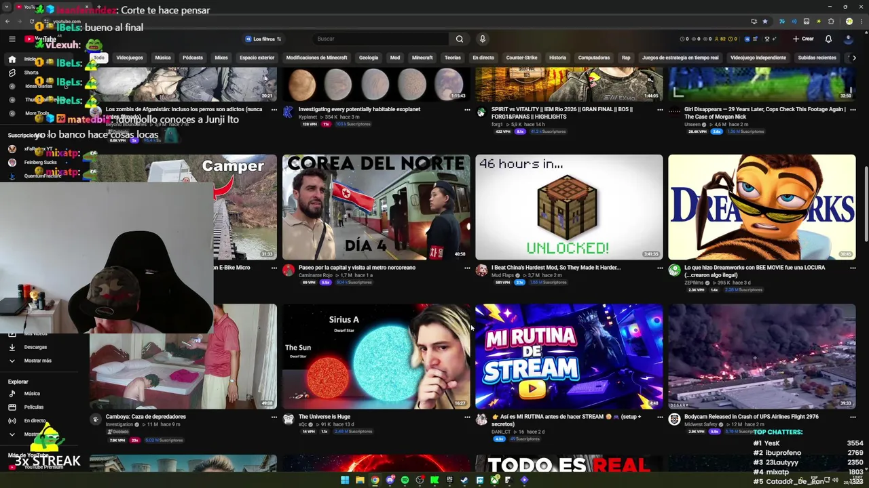Select the Todo category chip
The image size is (869, 488).
[x=99, y=58]
